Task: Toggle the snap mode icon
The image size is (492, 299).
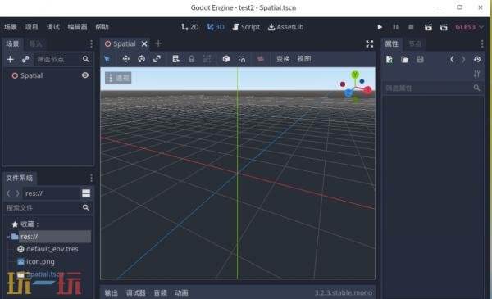Action: (x=242, y=59)
